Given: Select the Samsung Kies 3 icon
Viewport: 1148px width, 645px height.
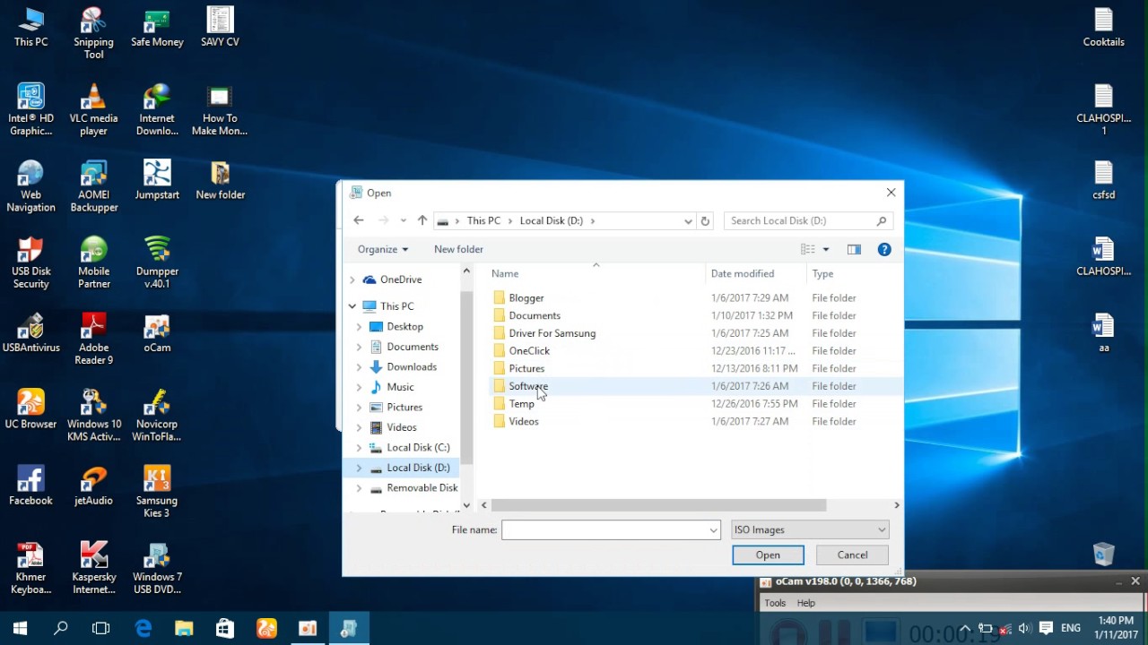Looking at the screenshot, I should pyautogui.click(x=157, y=491).
